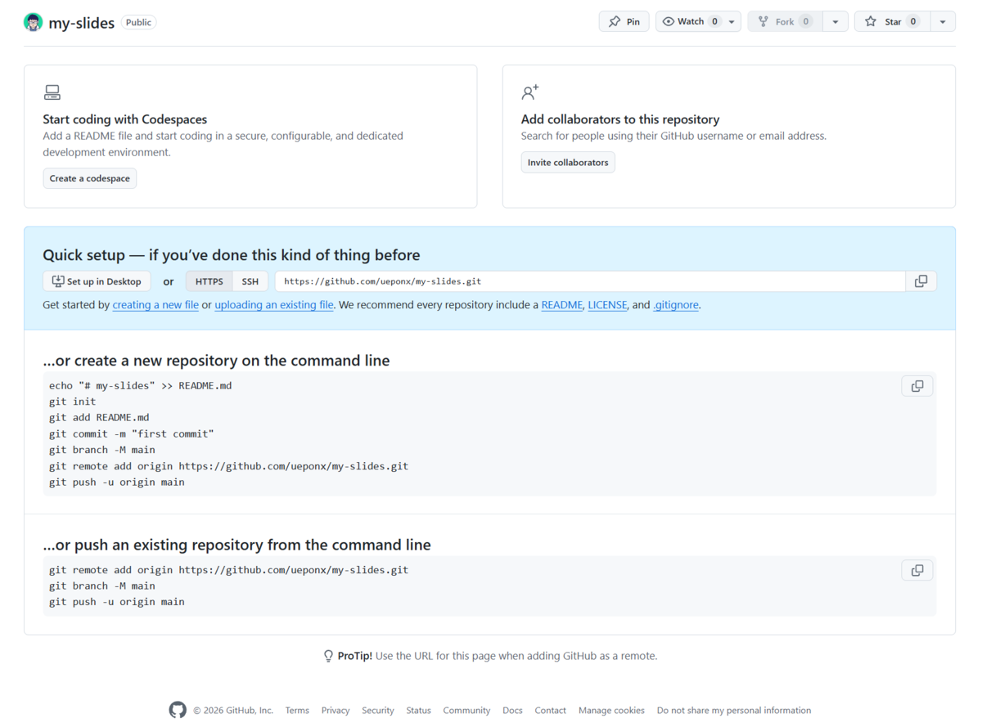Copy the create new repository commands
This screenshot has width=982, height=727.
pos(917,386)
